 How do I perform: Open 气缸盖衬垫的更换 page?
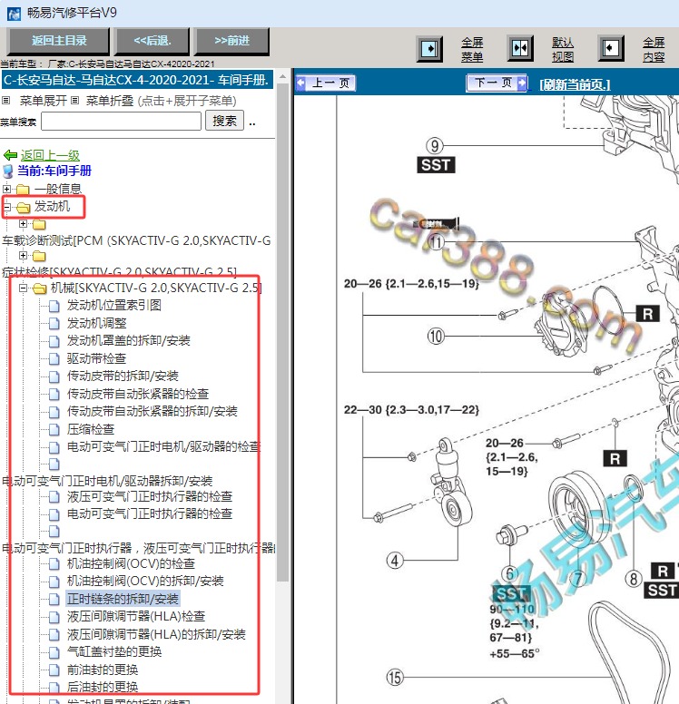point(114,652)
